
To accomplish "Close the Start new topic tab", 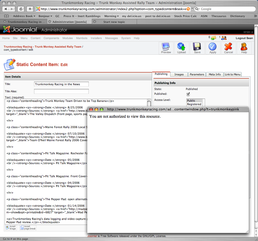I will (x=95, y=22).
